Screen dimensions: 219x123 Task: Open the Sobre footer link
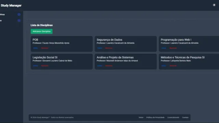(x=141, y=118)
